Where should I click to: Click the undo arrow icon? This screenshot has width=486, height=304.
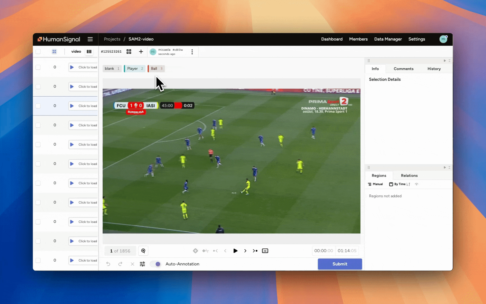108,264
